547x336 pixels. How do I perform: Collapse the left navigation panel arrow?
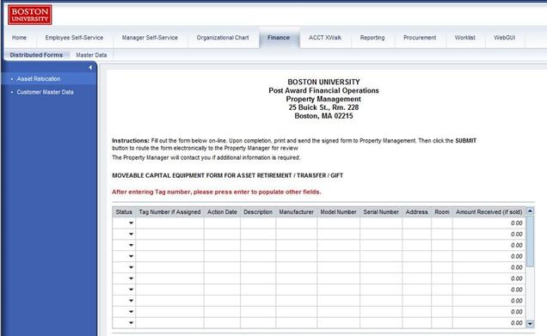click(x=90, y=67)
